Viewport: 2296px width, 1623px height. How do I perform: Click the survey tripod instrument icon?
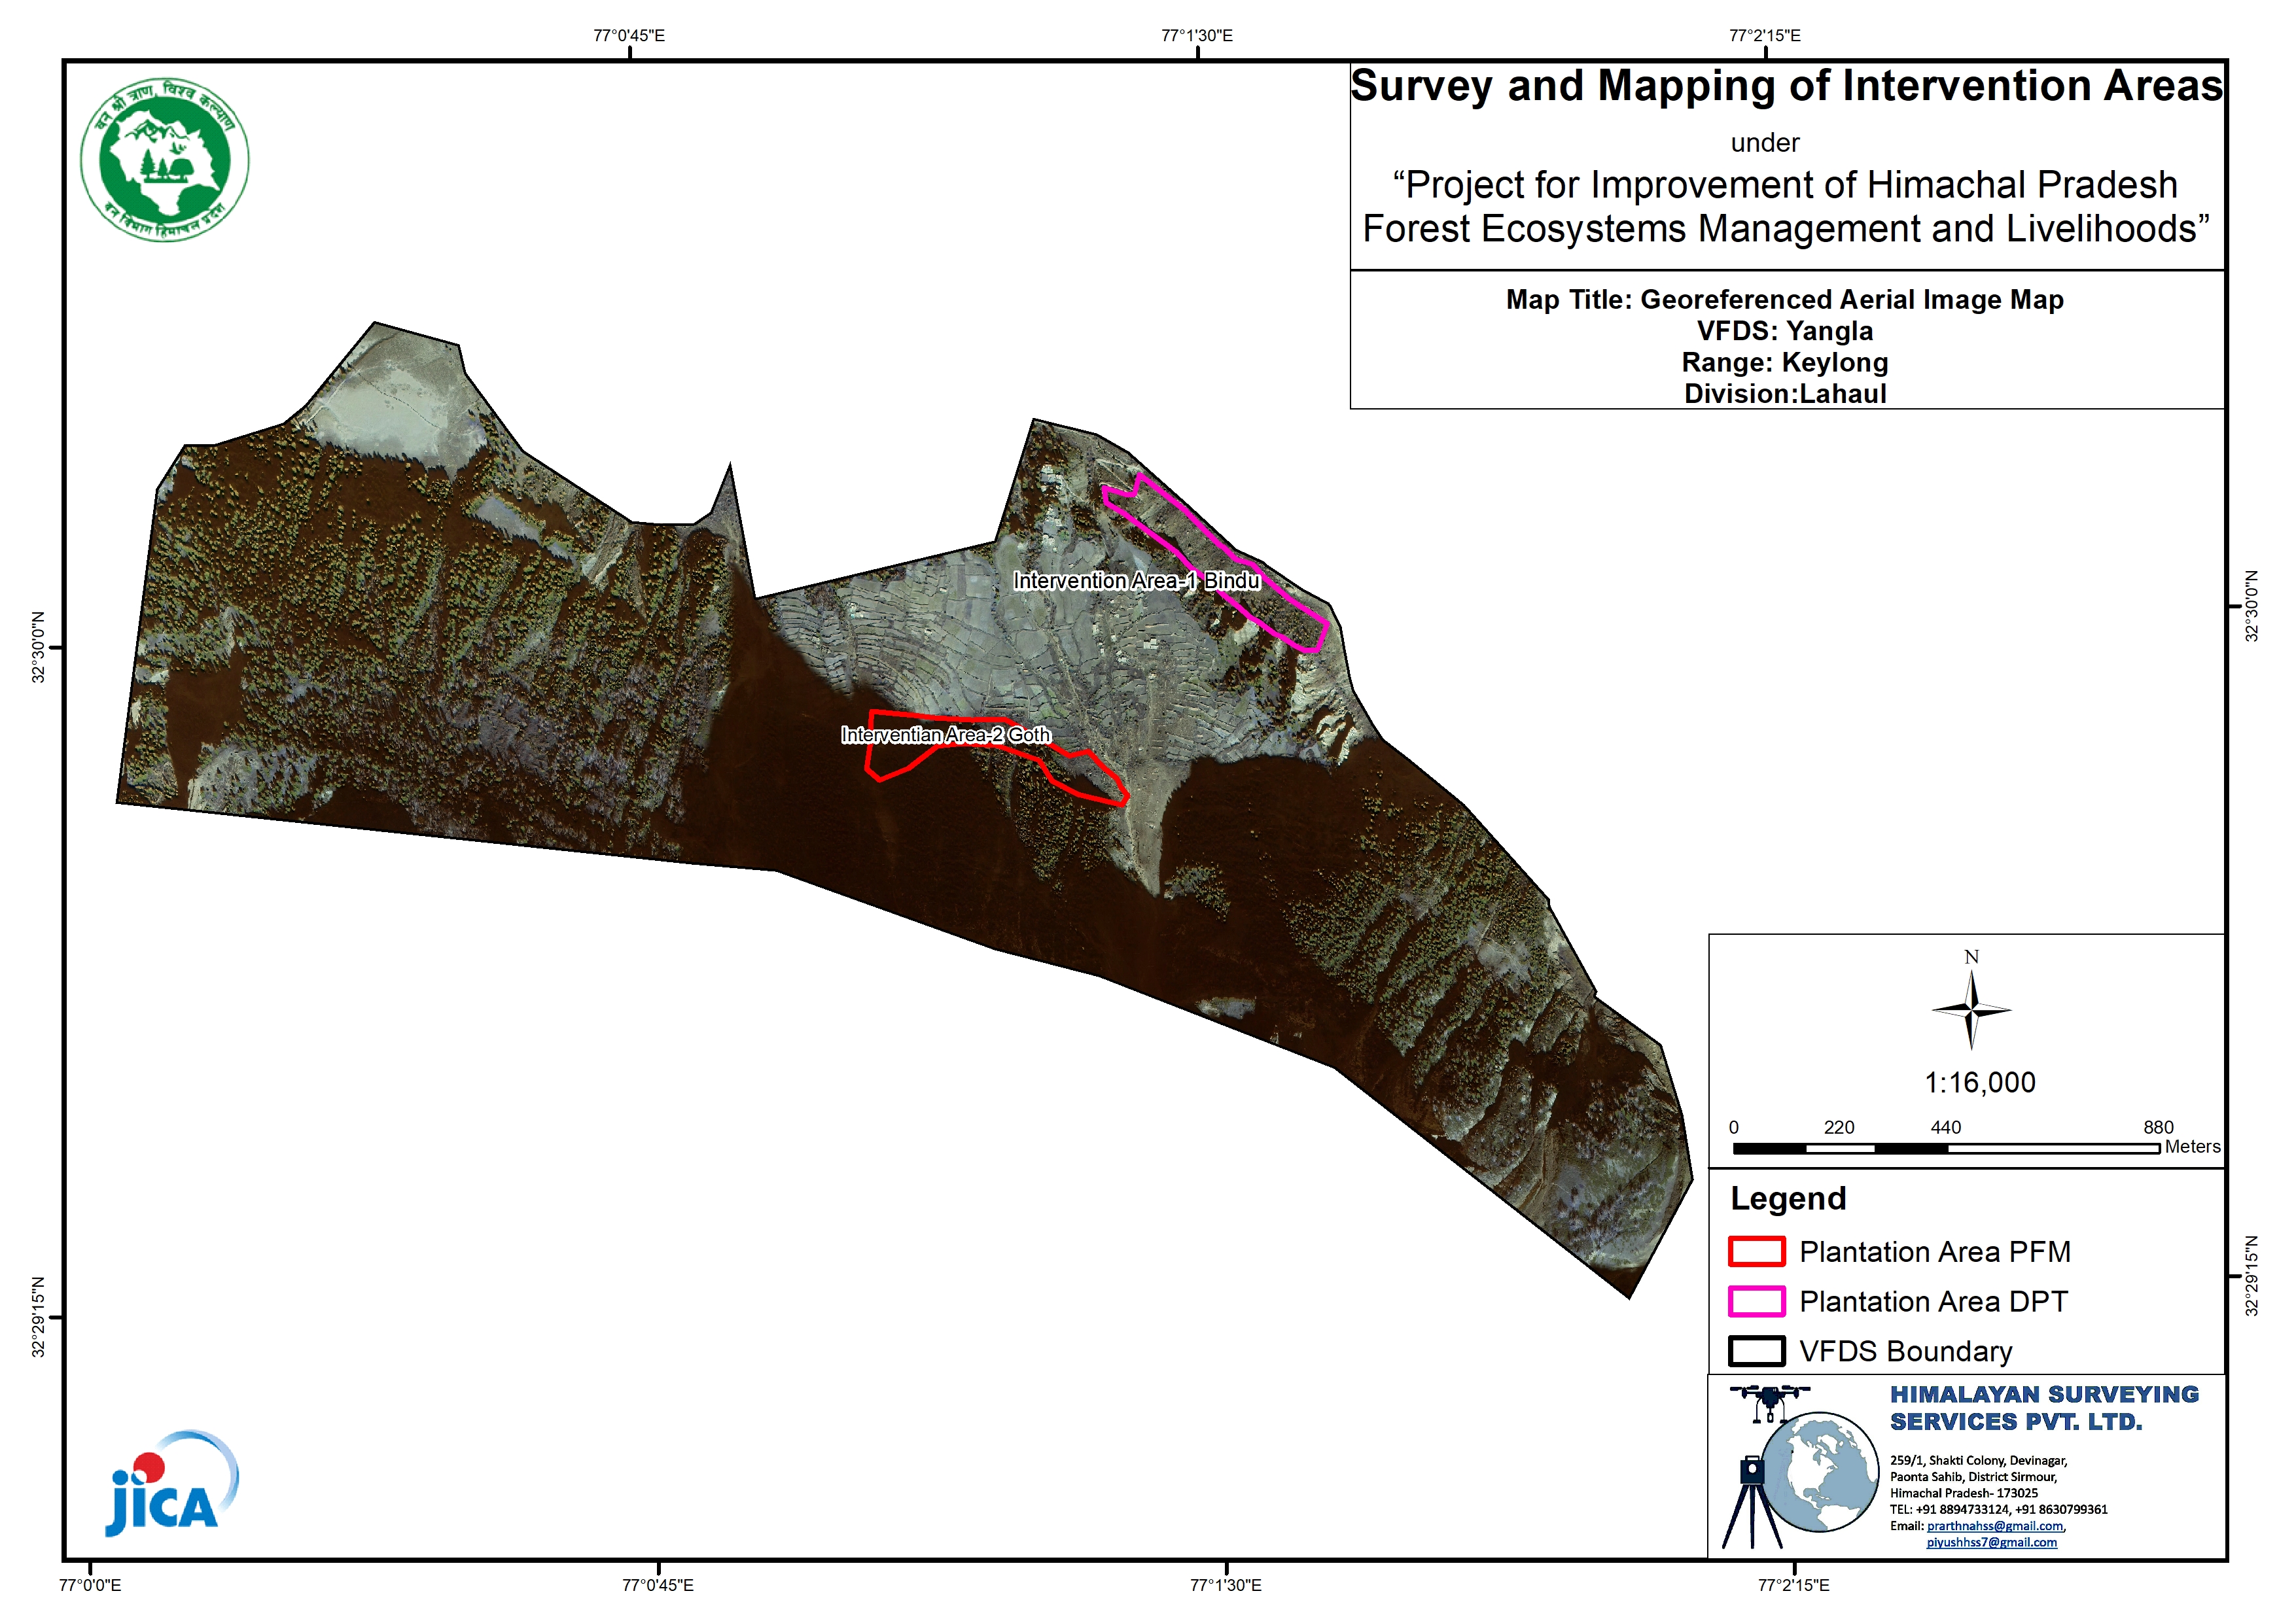coord(1751,1501)
